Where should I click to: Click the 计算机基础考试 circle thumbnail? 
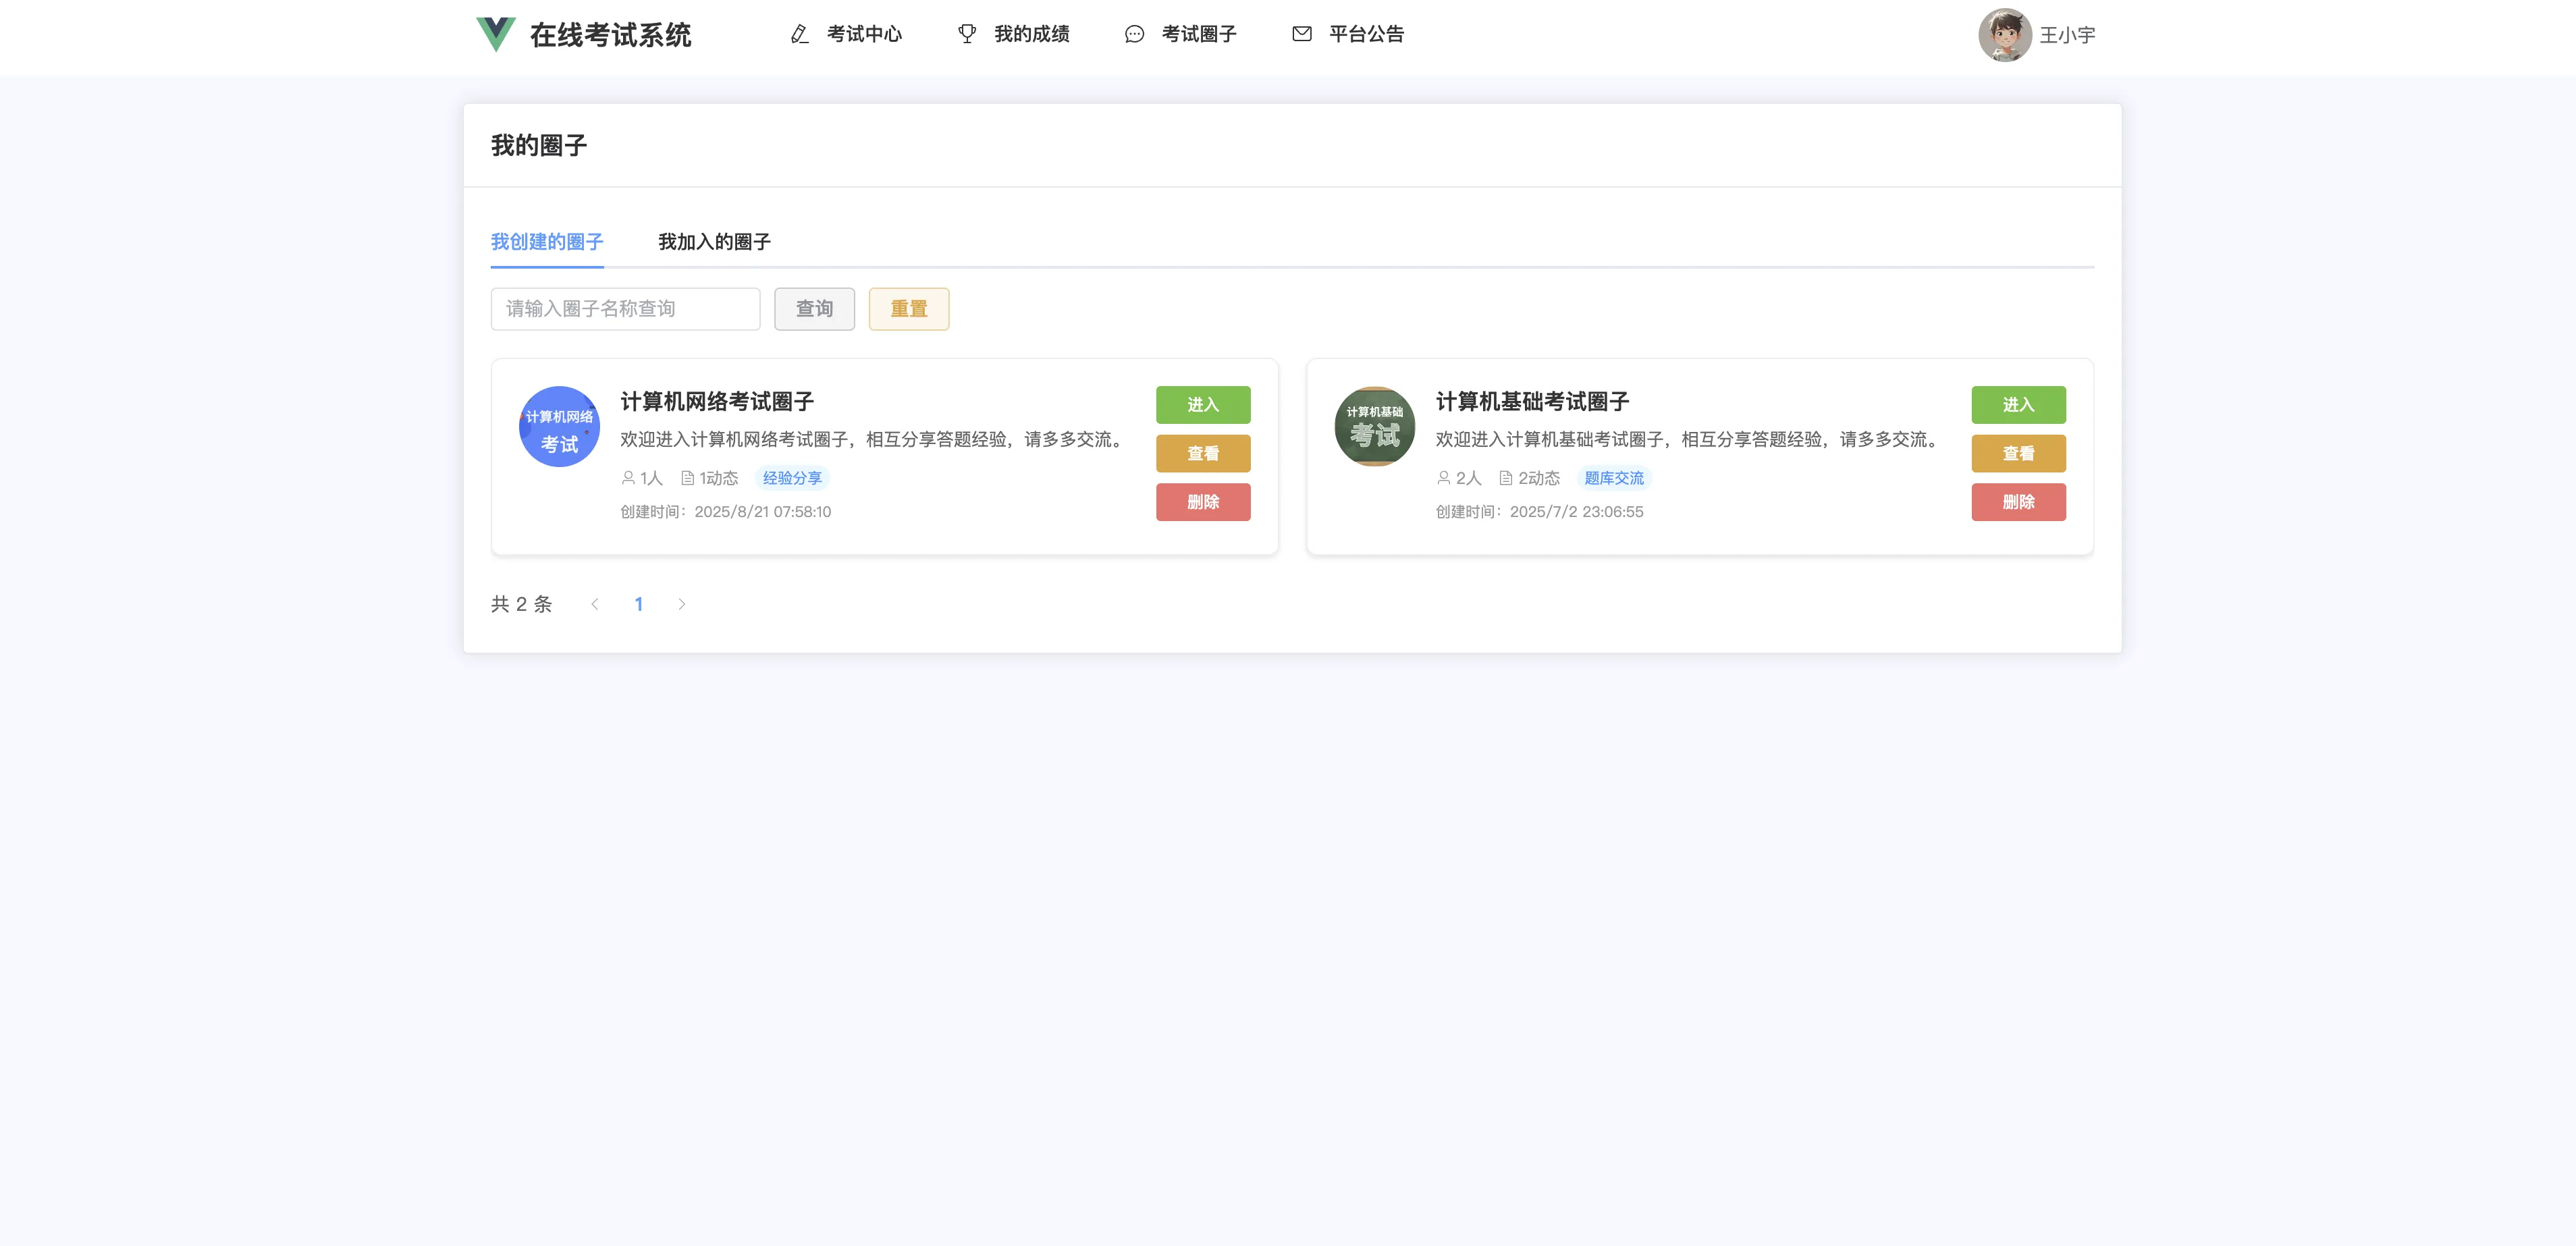click(x=1374, y=427)
